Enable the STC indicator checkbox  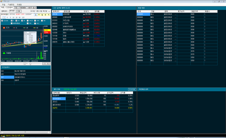point(35,23)
